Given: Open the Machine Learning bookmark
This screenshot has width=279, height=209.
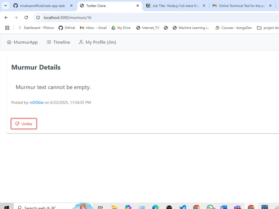Looking at the screenshot, I should tap(191, 28).
